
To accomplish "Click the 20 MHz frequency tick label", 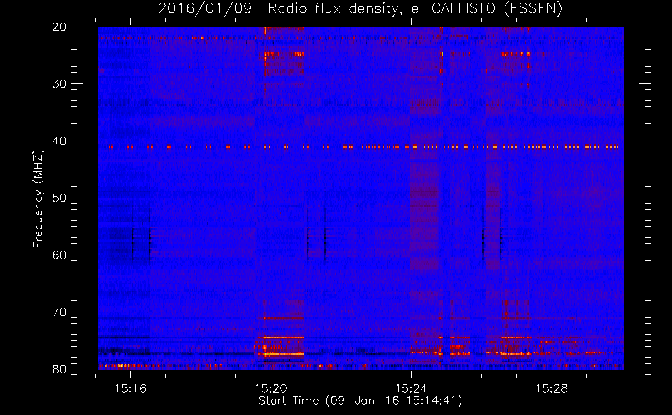I will point(59,27).
